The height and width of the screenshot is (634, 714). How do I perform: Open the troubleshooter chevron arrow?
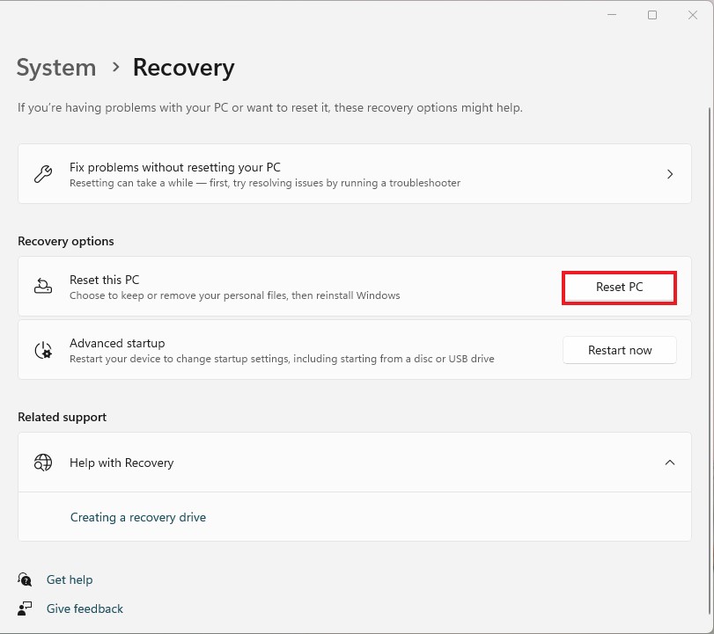coord(670,174)
